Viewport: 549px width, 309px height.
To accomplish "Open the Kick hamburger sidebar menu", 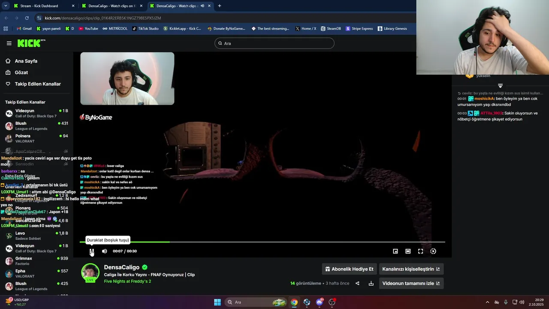I will point(9,43).
